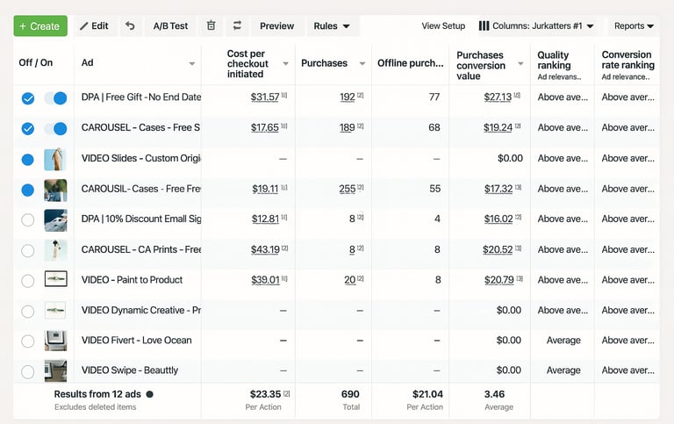This screenshot has width=674, height=424.
Task: Open the Preview button
Action: 276,25
